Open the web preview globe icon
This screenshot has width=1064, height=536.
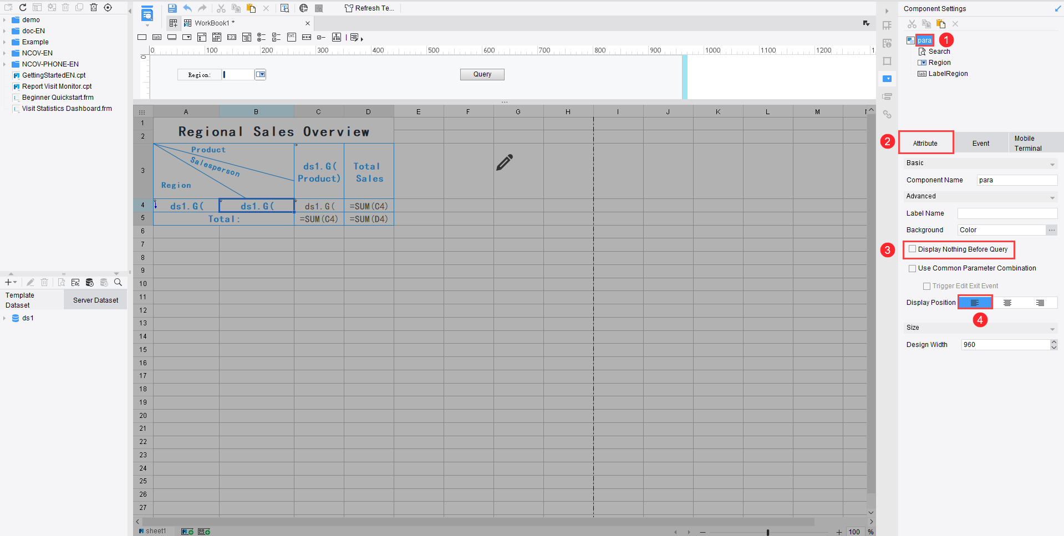point(303,8)
